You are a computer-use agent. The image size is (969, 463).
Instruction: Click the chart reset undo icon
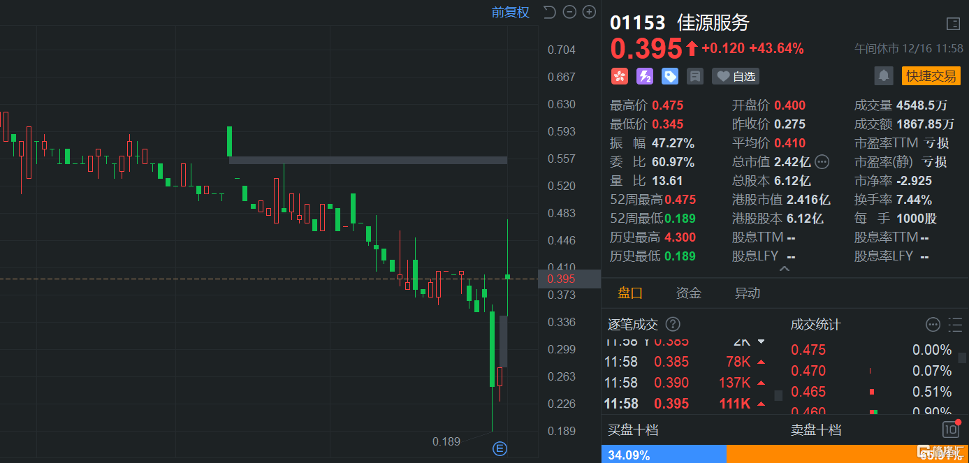tap(549, 12)
